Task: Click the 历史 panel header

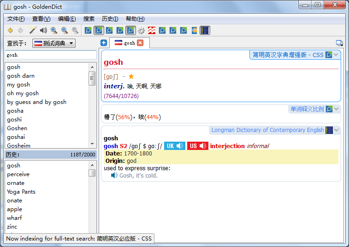Action: pyautogui.click(x=51, y=155)
